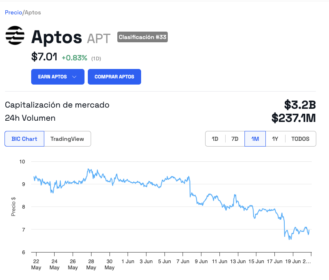Select the 7D time range
This screenshot has height=280, width=329.
click(x=235, y=139)
